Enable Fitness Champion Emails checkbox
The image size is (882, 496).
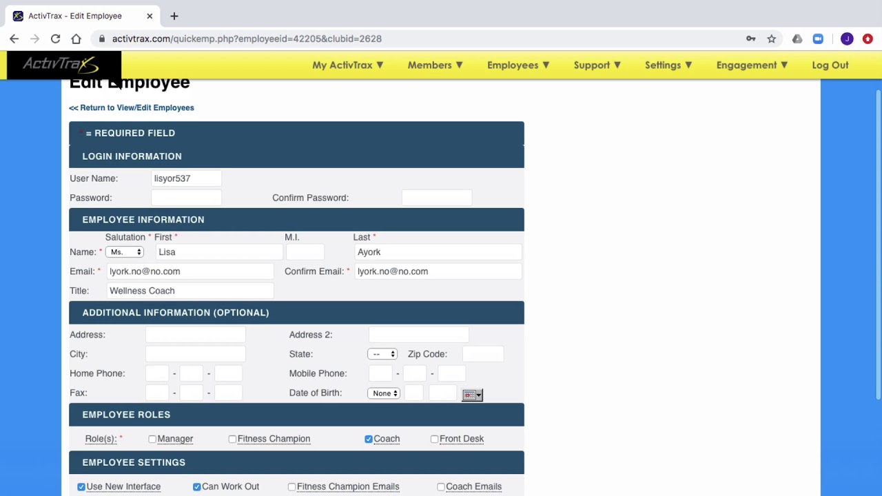click(x=292, y=486)
